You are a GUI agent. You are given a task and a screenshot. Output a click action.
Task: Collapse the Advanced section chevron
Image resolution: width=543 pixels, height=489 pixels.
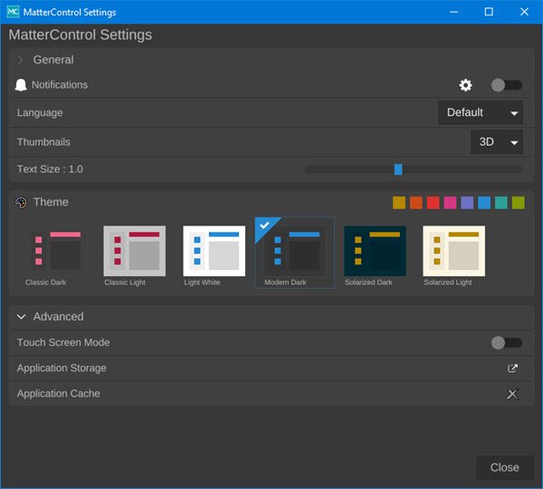pos(21,317)
